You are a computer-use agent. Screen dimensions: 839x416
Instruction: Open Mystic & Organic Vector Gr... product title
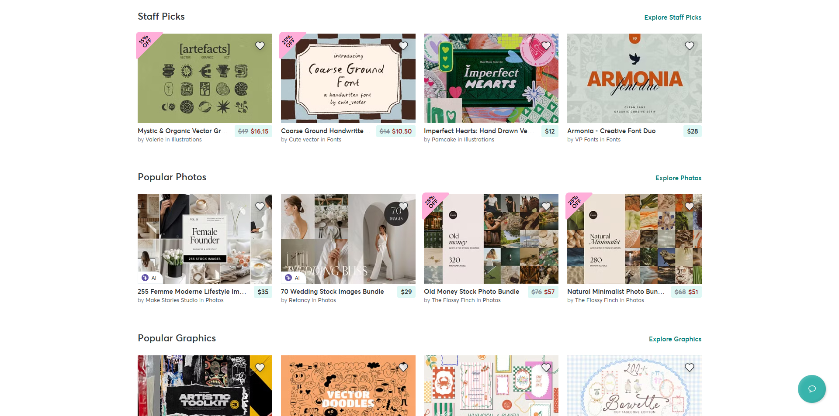pyautogui.click(x=183, y=131)
